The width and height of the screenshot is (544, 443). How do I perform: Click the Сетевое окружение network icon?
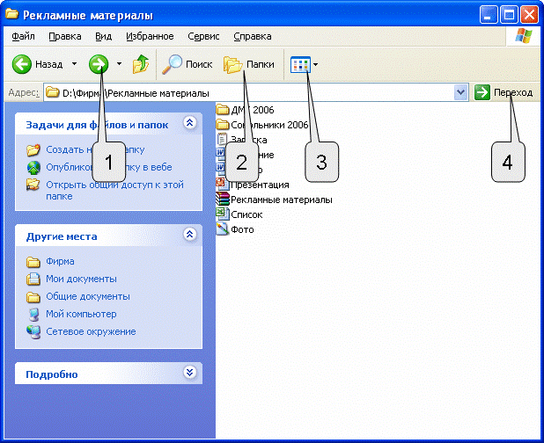[x=33, y=332]
